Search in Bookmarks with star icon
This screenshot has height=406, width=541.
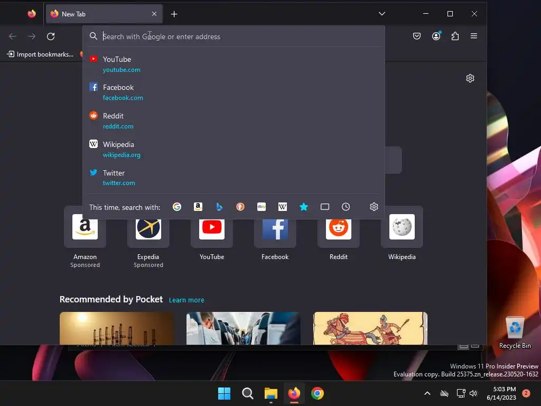(x=304, y=207)
